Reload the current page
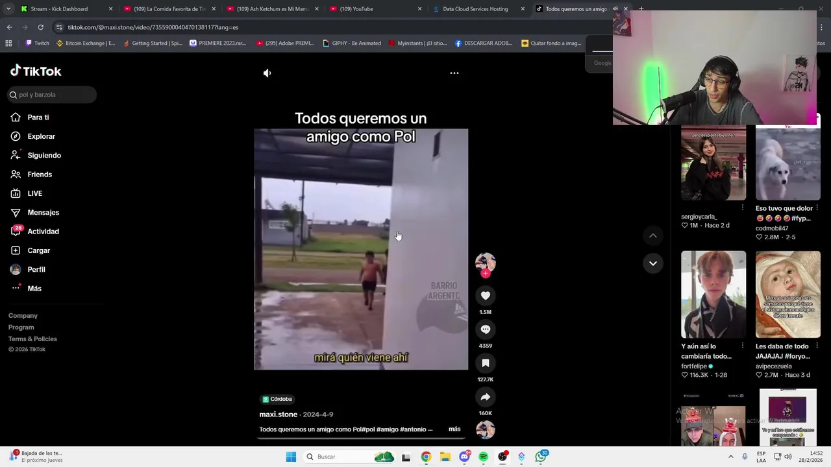This screenshot has height=467, width=831. coord(40,27)
